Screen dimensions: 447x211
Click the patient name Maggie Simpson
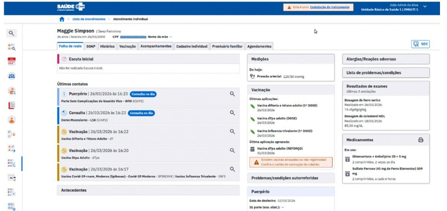click(76, 31)
